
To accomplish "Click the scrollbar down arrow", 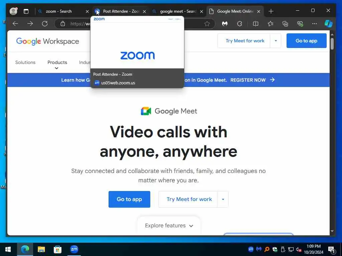I will pyautogui.click(x=332, y=231).
